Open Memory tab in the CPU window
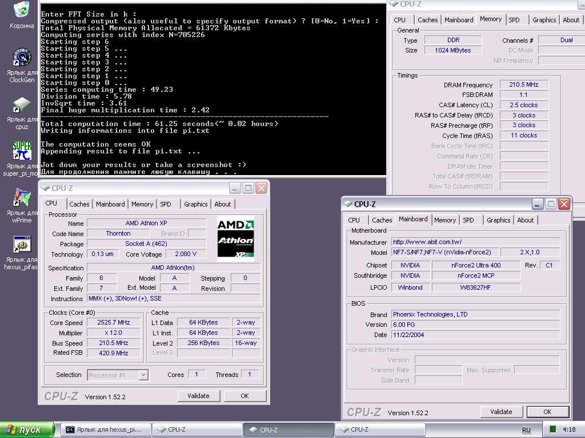 pos(142,204)
